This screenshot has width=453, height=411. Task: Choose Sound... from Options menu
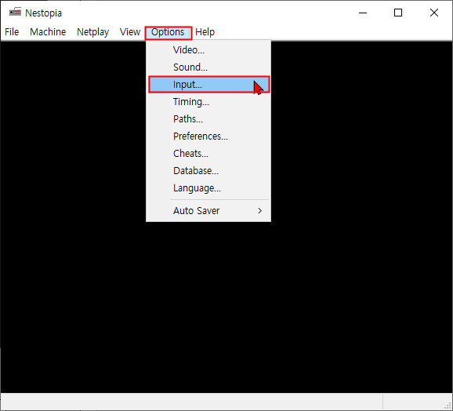tap(209, 67)
